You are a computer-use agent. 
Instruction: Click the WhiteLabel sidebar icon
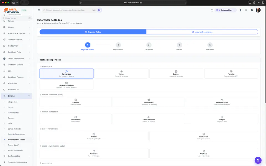click(x=4, y=84)
